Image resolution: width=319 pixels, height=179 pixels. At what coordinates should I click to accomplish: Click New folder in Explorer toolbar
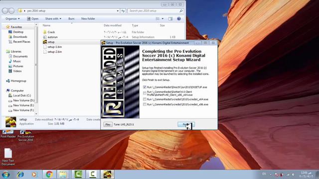click(88, 19)
